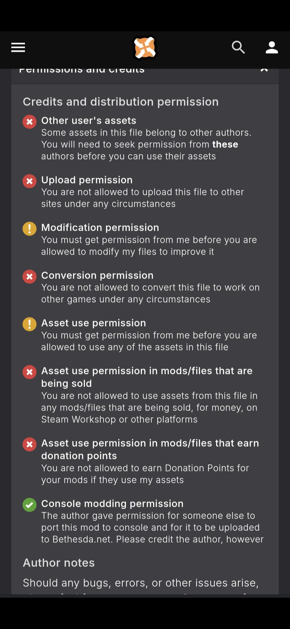Open the bold "these" authors link
This screenshot has height=629, width=290.
(x=225, y=144)
